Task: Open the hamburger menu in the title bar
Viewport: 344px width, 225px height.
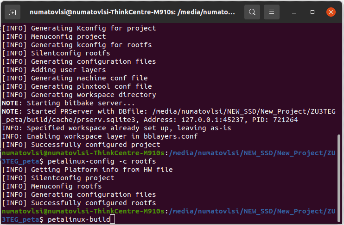Action: click(x=272, y=12)
